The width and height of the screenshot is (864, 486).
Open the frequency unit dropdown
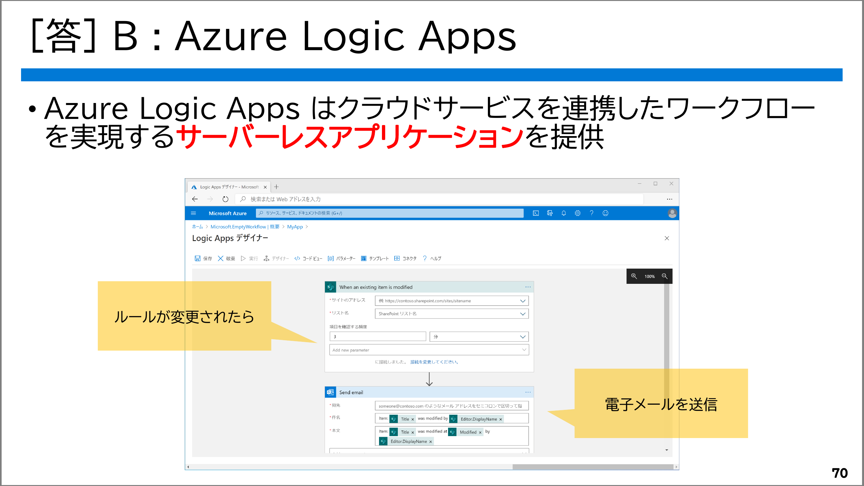(x=522, y=337)
